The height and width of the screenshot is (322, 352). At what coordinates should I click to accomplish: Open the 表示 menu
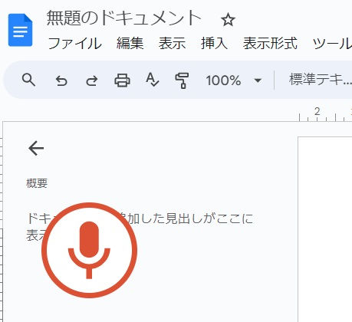(x=172, y=43)
